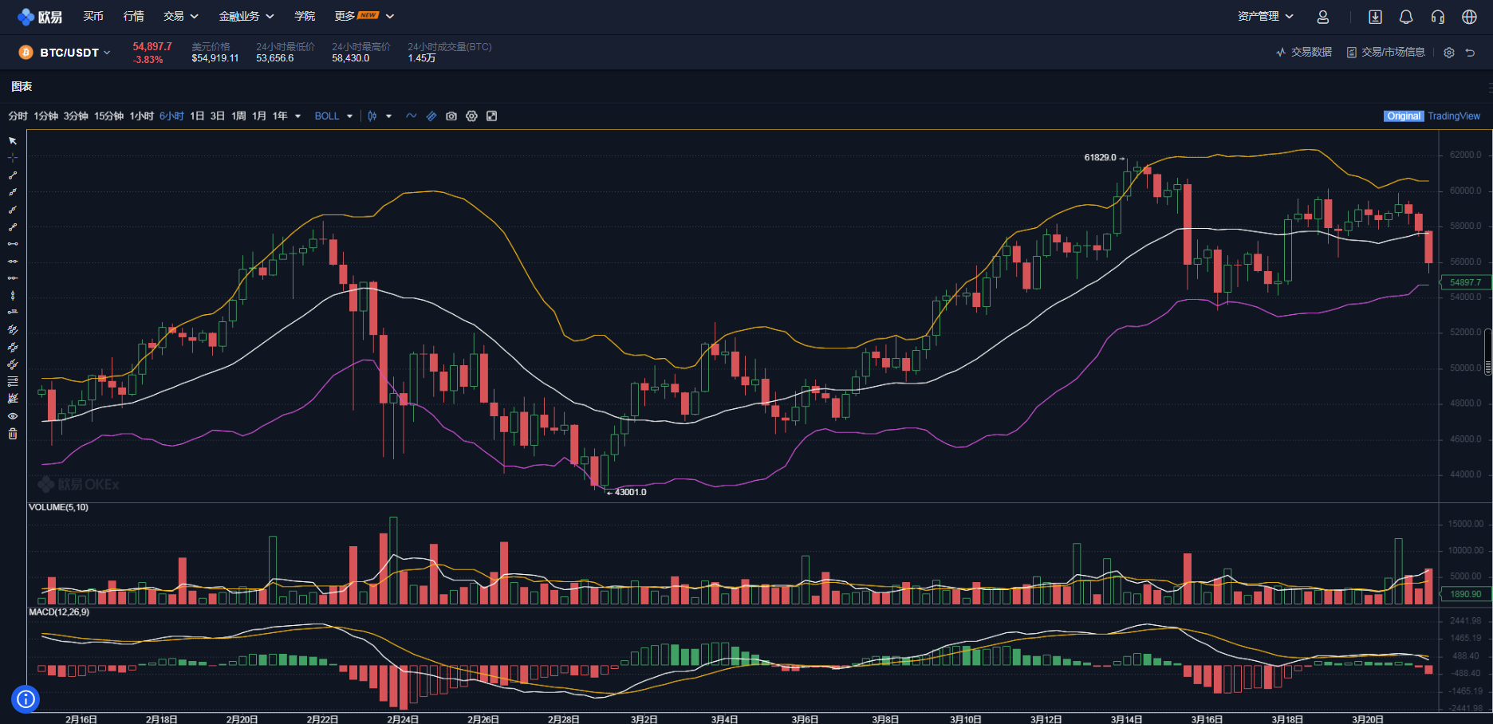Open the chart panel menu handle
This screenshot has height=724, width=1493.
click(x=1490, y=87)
